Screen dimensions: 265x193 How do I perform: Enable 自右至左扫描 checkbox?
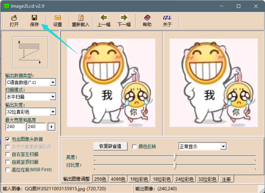click(x=8, y=154)
